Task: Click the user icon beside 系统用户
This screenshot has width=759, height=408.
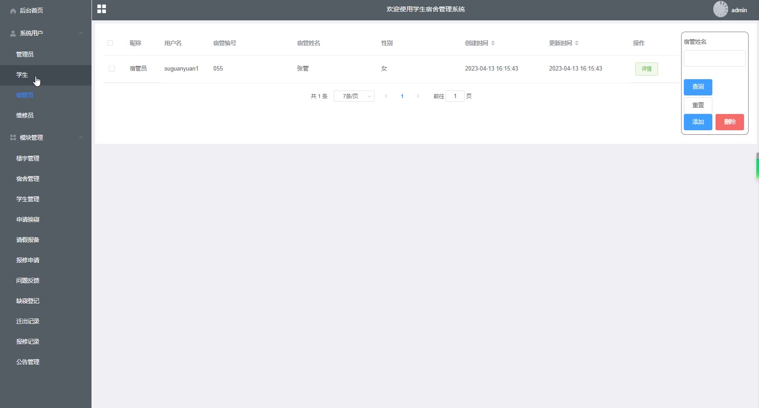Action: (x=13, y=33)
